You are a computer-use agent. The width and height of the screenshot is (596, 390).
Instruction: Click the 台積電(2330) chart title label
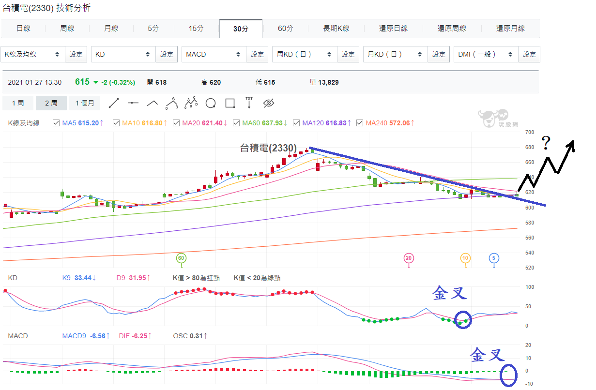coord(268,148)
